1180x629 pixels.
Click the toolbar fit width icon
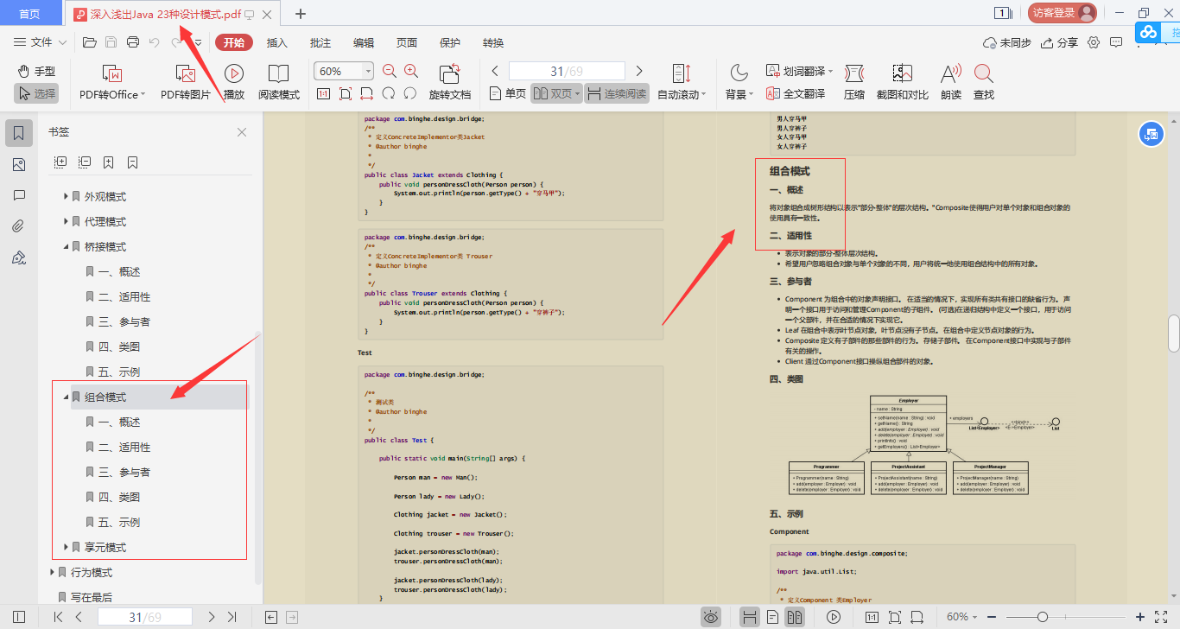(367, 93)
